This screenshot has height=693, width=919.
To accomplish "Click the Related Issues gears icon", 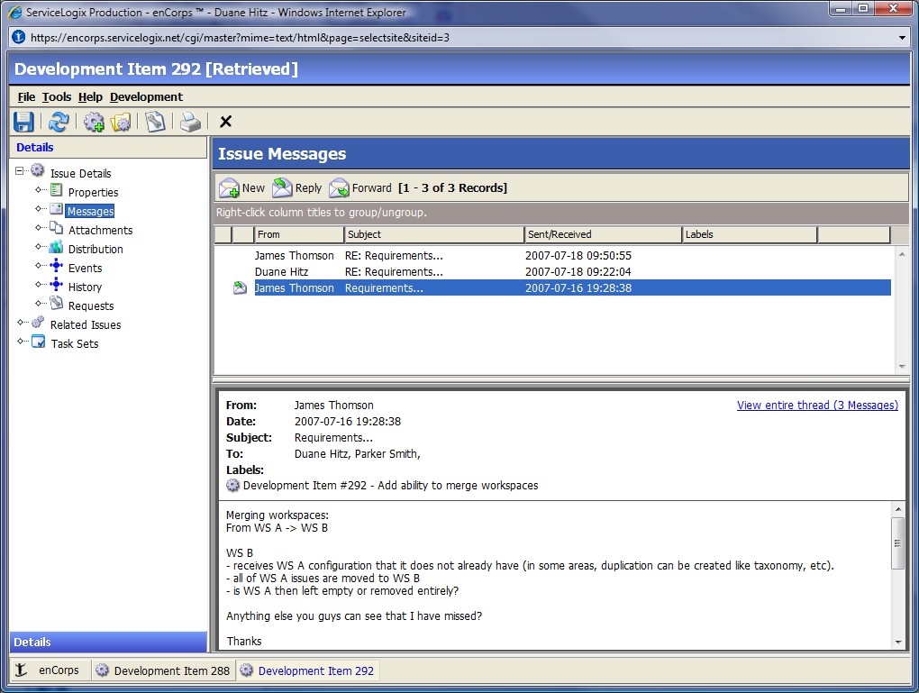I will tap(38, 323).
